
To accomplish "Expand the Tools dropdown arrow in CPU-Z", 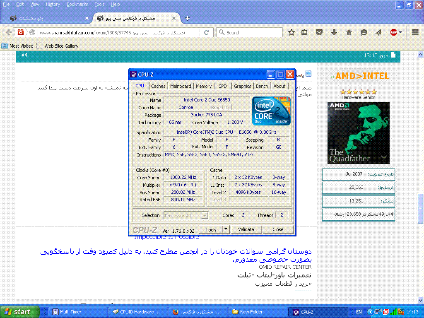I will 226,229.
